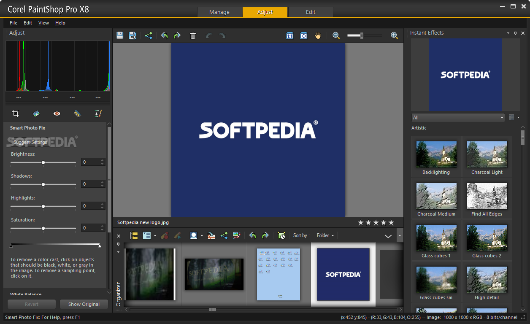Set rating with the fifth star
Screen dimensions: 530x324
pyautogui.click(x=391, y=222)
